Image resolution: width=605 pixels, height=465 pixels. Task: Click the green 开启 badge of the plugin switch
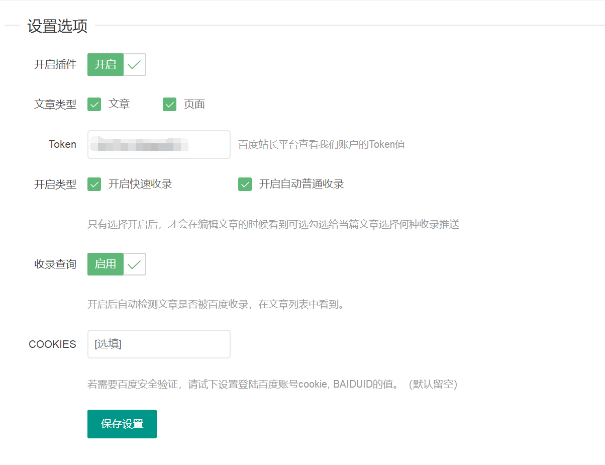pyautogui.click(x=105, y=64)
